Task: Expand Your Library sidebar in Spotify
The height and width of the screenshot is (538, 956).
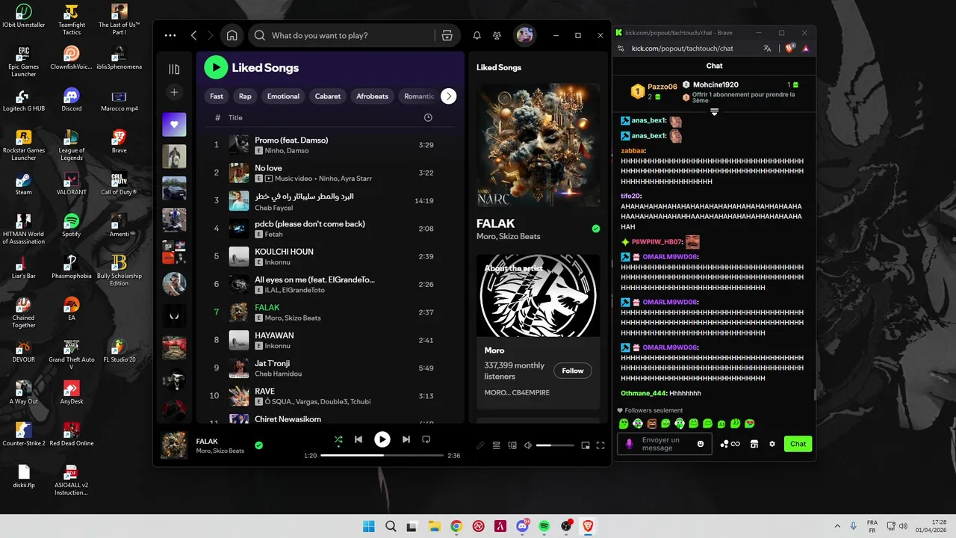Action: 174,69
